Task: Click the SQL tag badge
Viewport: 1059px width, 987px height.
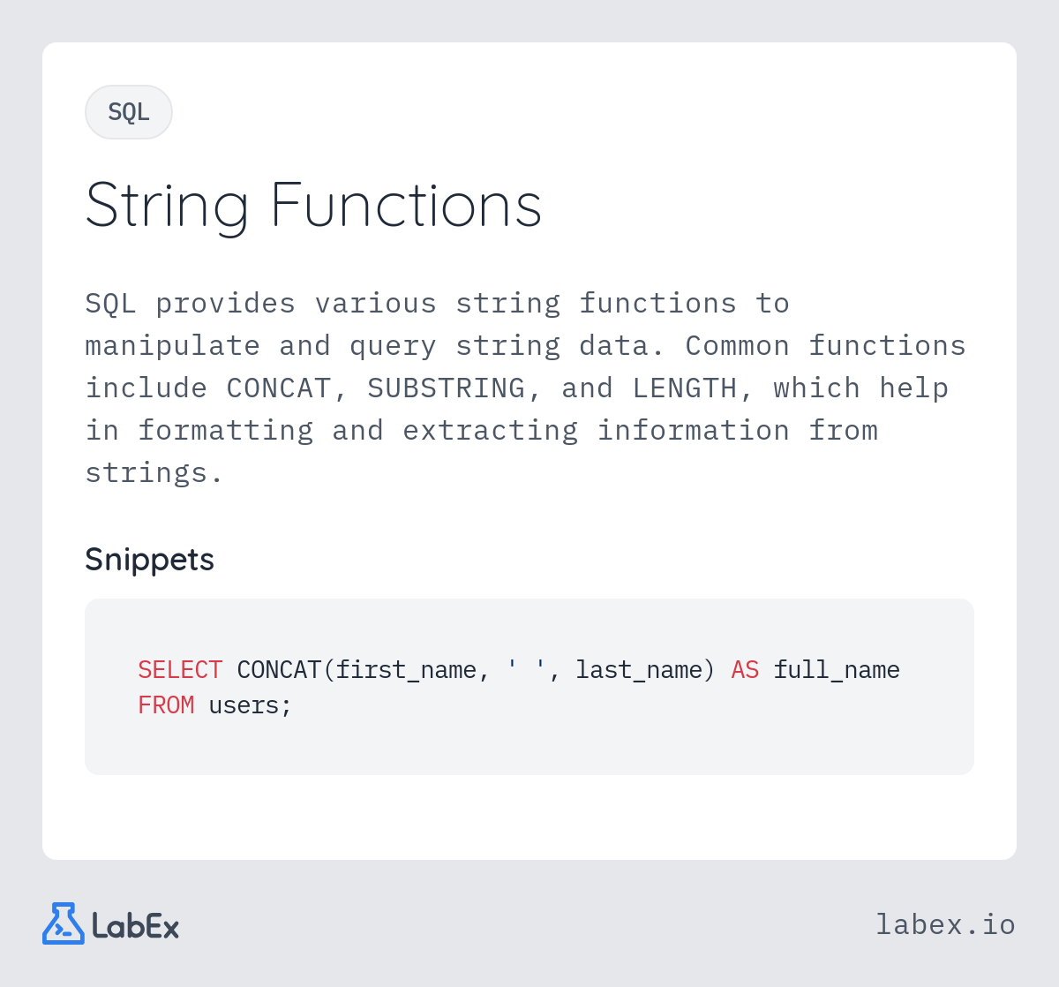Action: [x=129, y=112]
